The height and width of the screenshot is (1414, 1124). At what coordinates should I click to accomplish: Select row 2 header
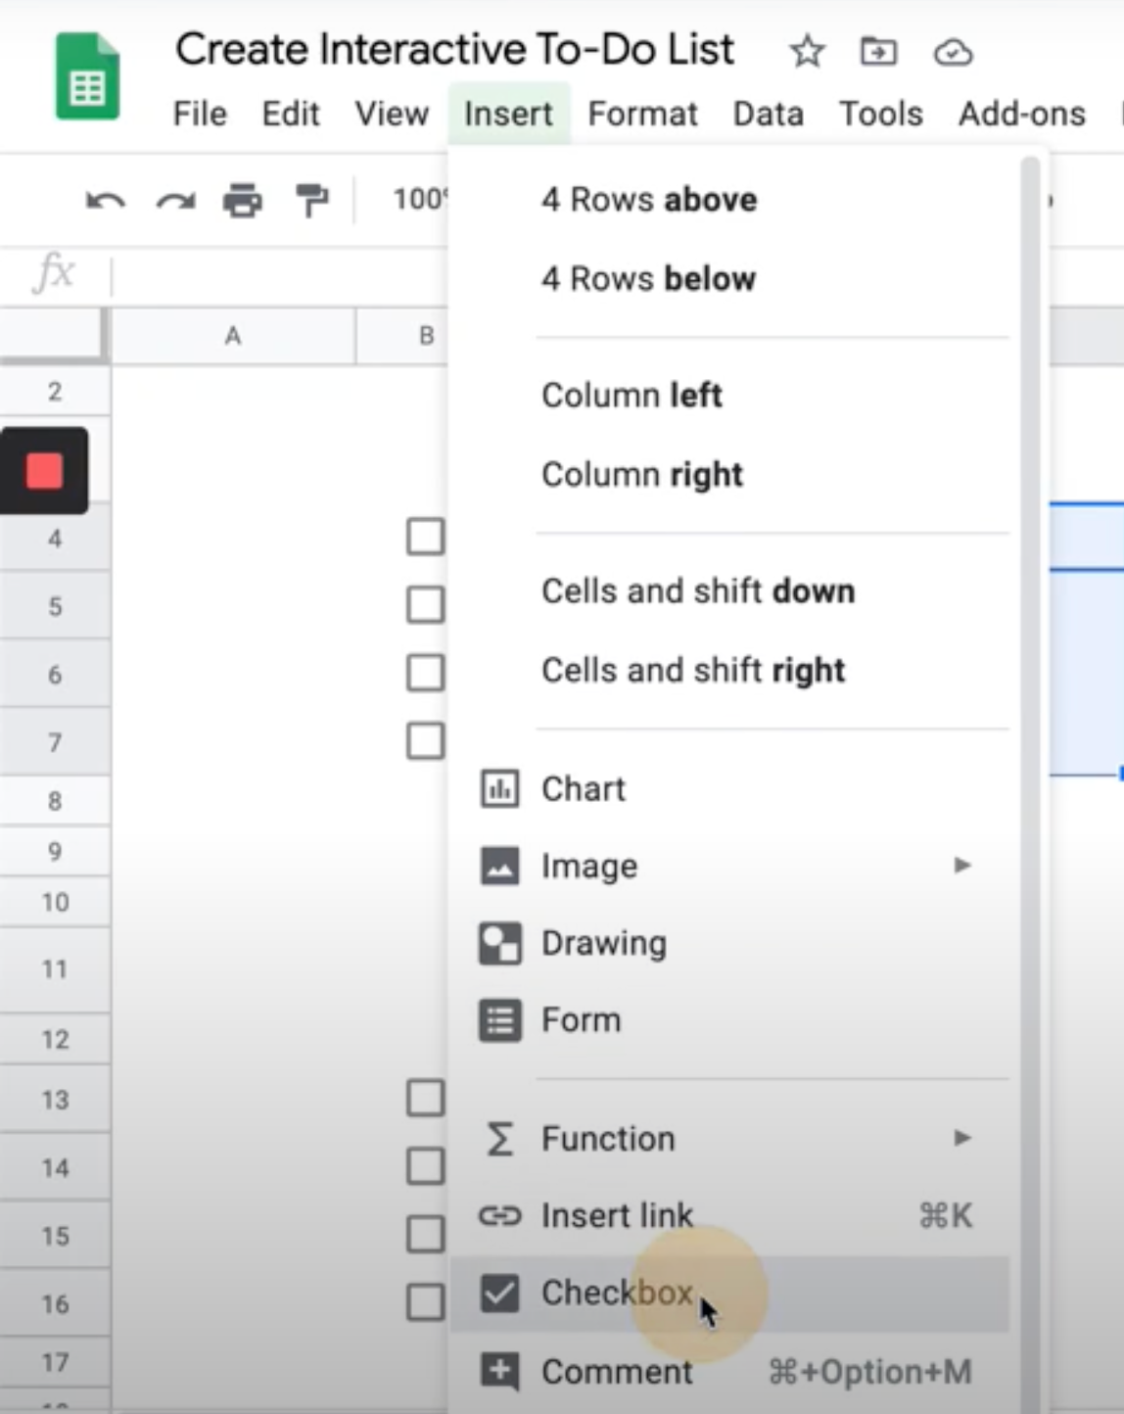[55, 392]
